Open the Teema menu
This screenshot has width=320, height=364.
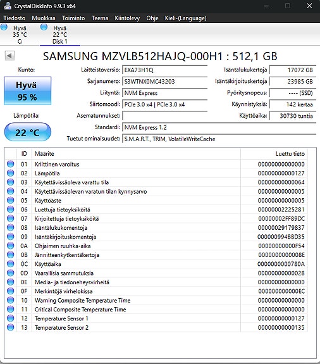pos(100,18)
